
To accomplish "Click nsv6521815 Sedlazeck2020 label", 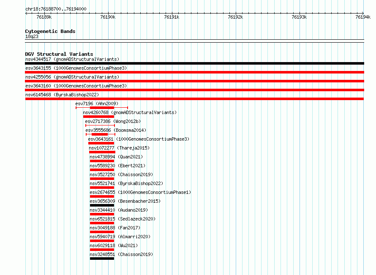I will pyautogui.click(x=123, y=219).
